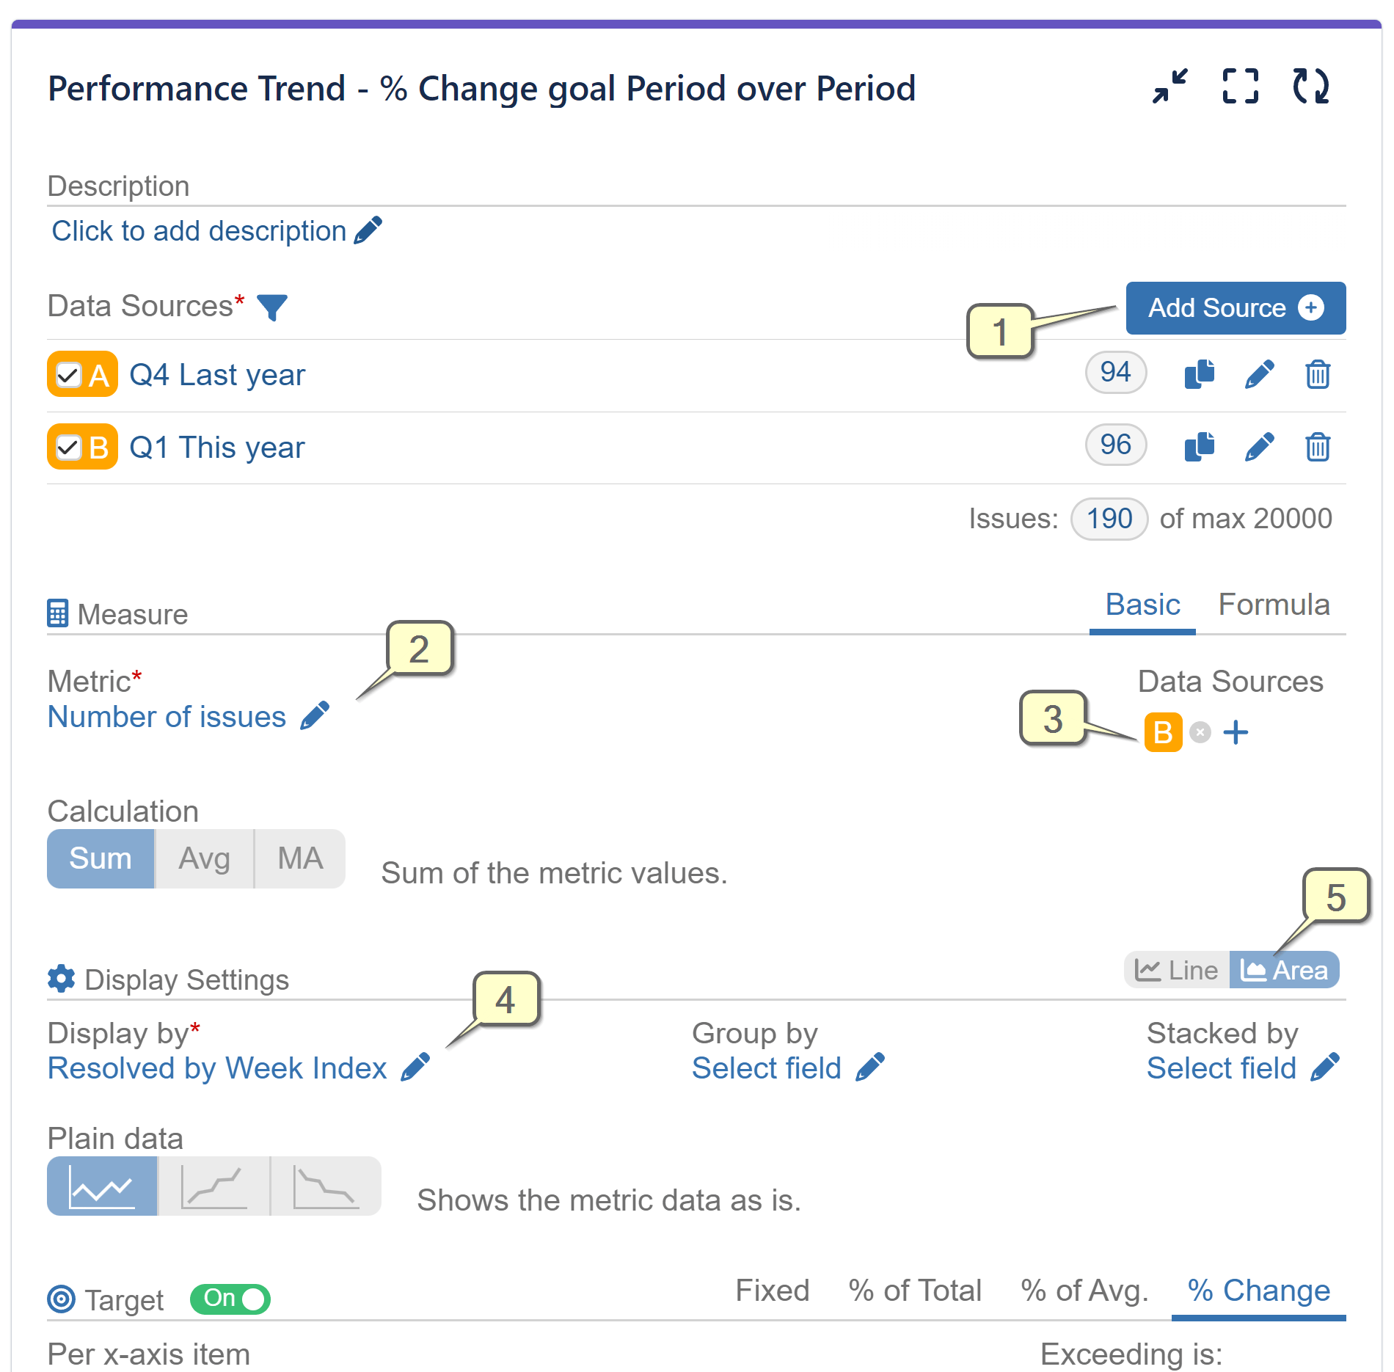This screenshot has height=1372, width=1394.
Task: Select the Avg calculation option
Action: click(205, 858)
